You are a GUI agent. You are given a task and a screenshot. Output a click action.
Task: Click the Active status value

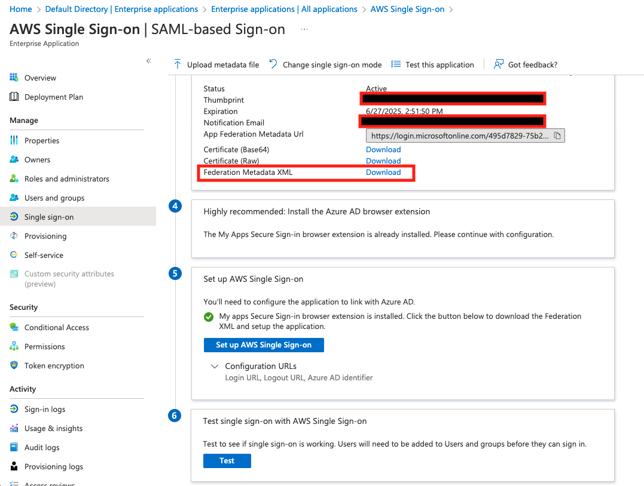tap(376, 88)
